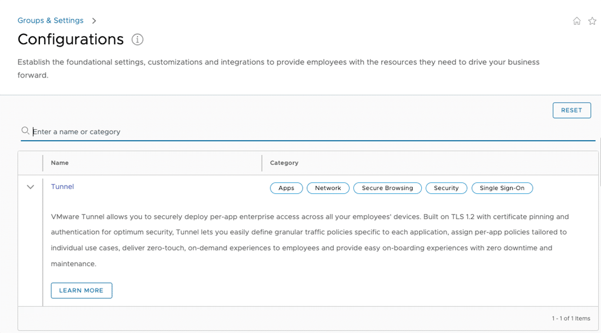Click the breadcrumb arrow after Groups & Settings
The image size is (601, 333).
click(x=94, y=21)
